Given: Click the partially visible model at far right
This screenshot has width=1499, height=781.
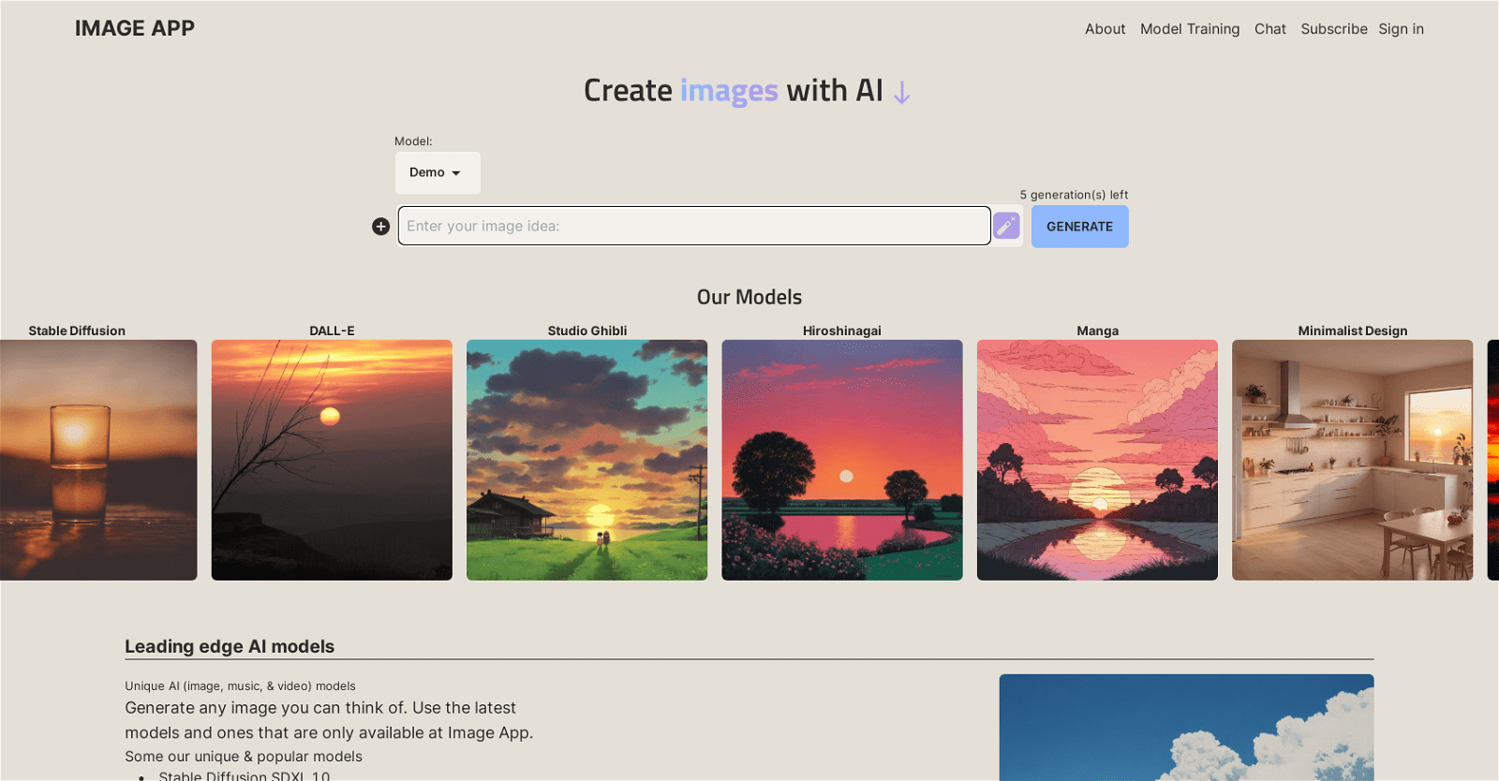Looking at the screenshot, I should [x=1492, y=460].
